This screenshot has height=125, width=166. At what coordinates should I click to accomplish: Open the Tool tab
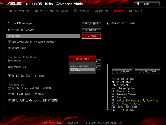[x=134, y=11]
